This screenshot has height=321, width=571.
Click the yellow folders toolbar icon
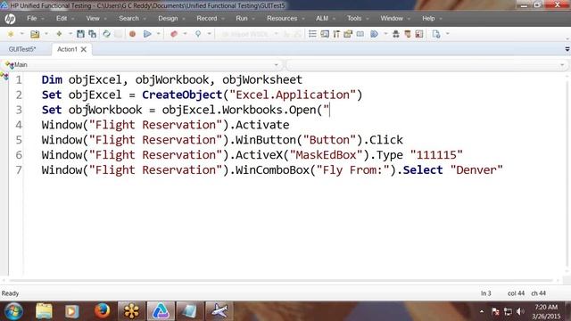(348, 34)
